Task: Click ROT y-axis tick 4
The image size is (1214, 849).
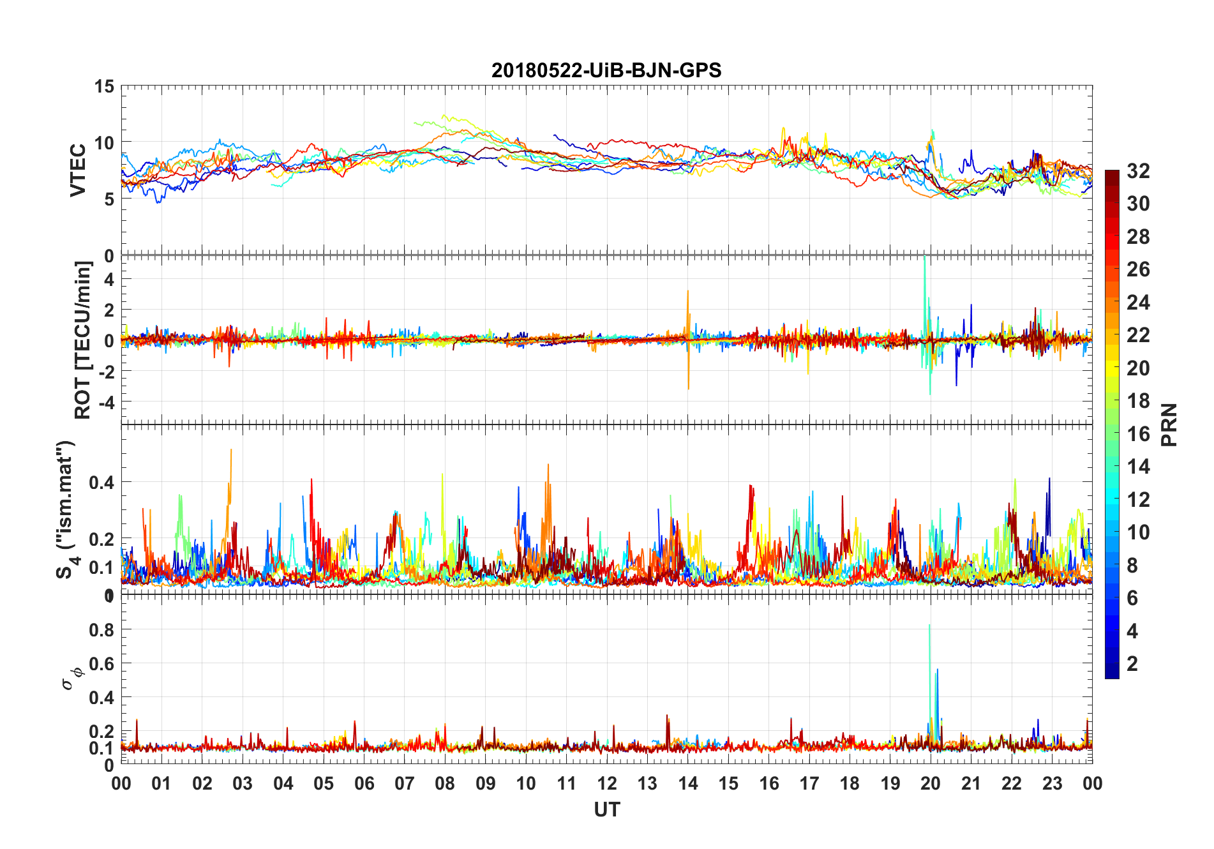Action: (109, 280)
